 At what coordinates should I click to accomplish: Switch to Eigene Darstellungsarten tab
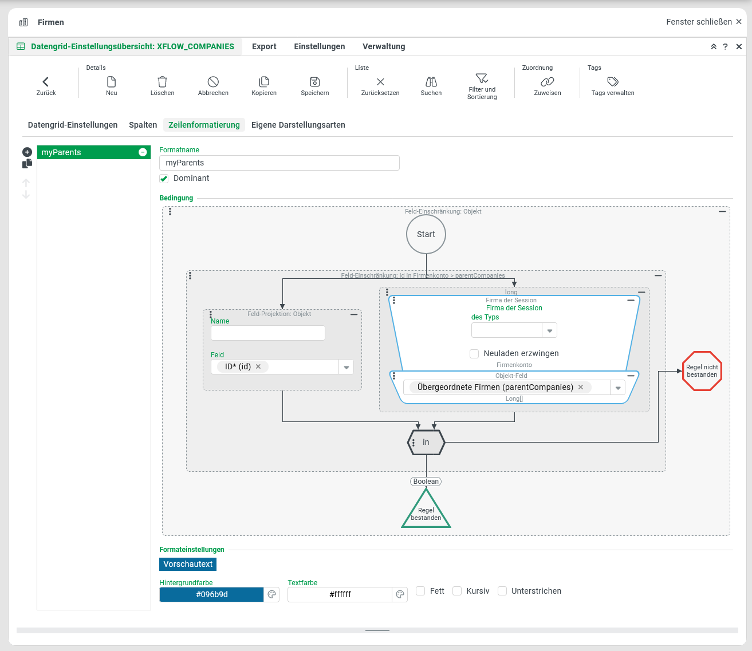pos(298,125)
